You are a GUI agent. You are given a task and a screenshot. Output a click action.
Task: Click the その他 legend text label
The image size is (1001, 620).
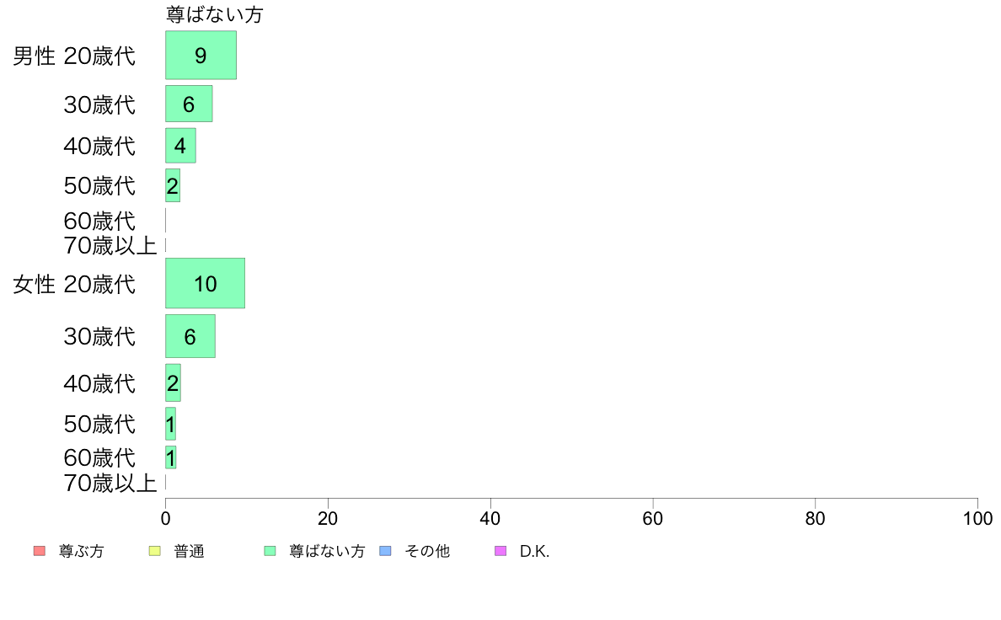[427, 551]
